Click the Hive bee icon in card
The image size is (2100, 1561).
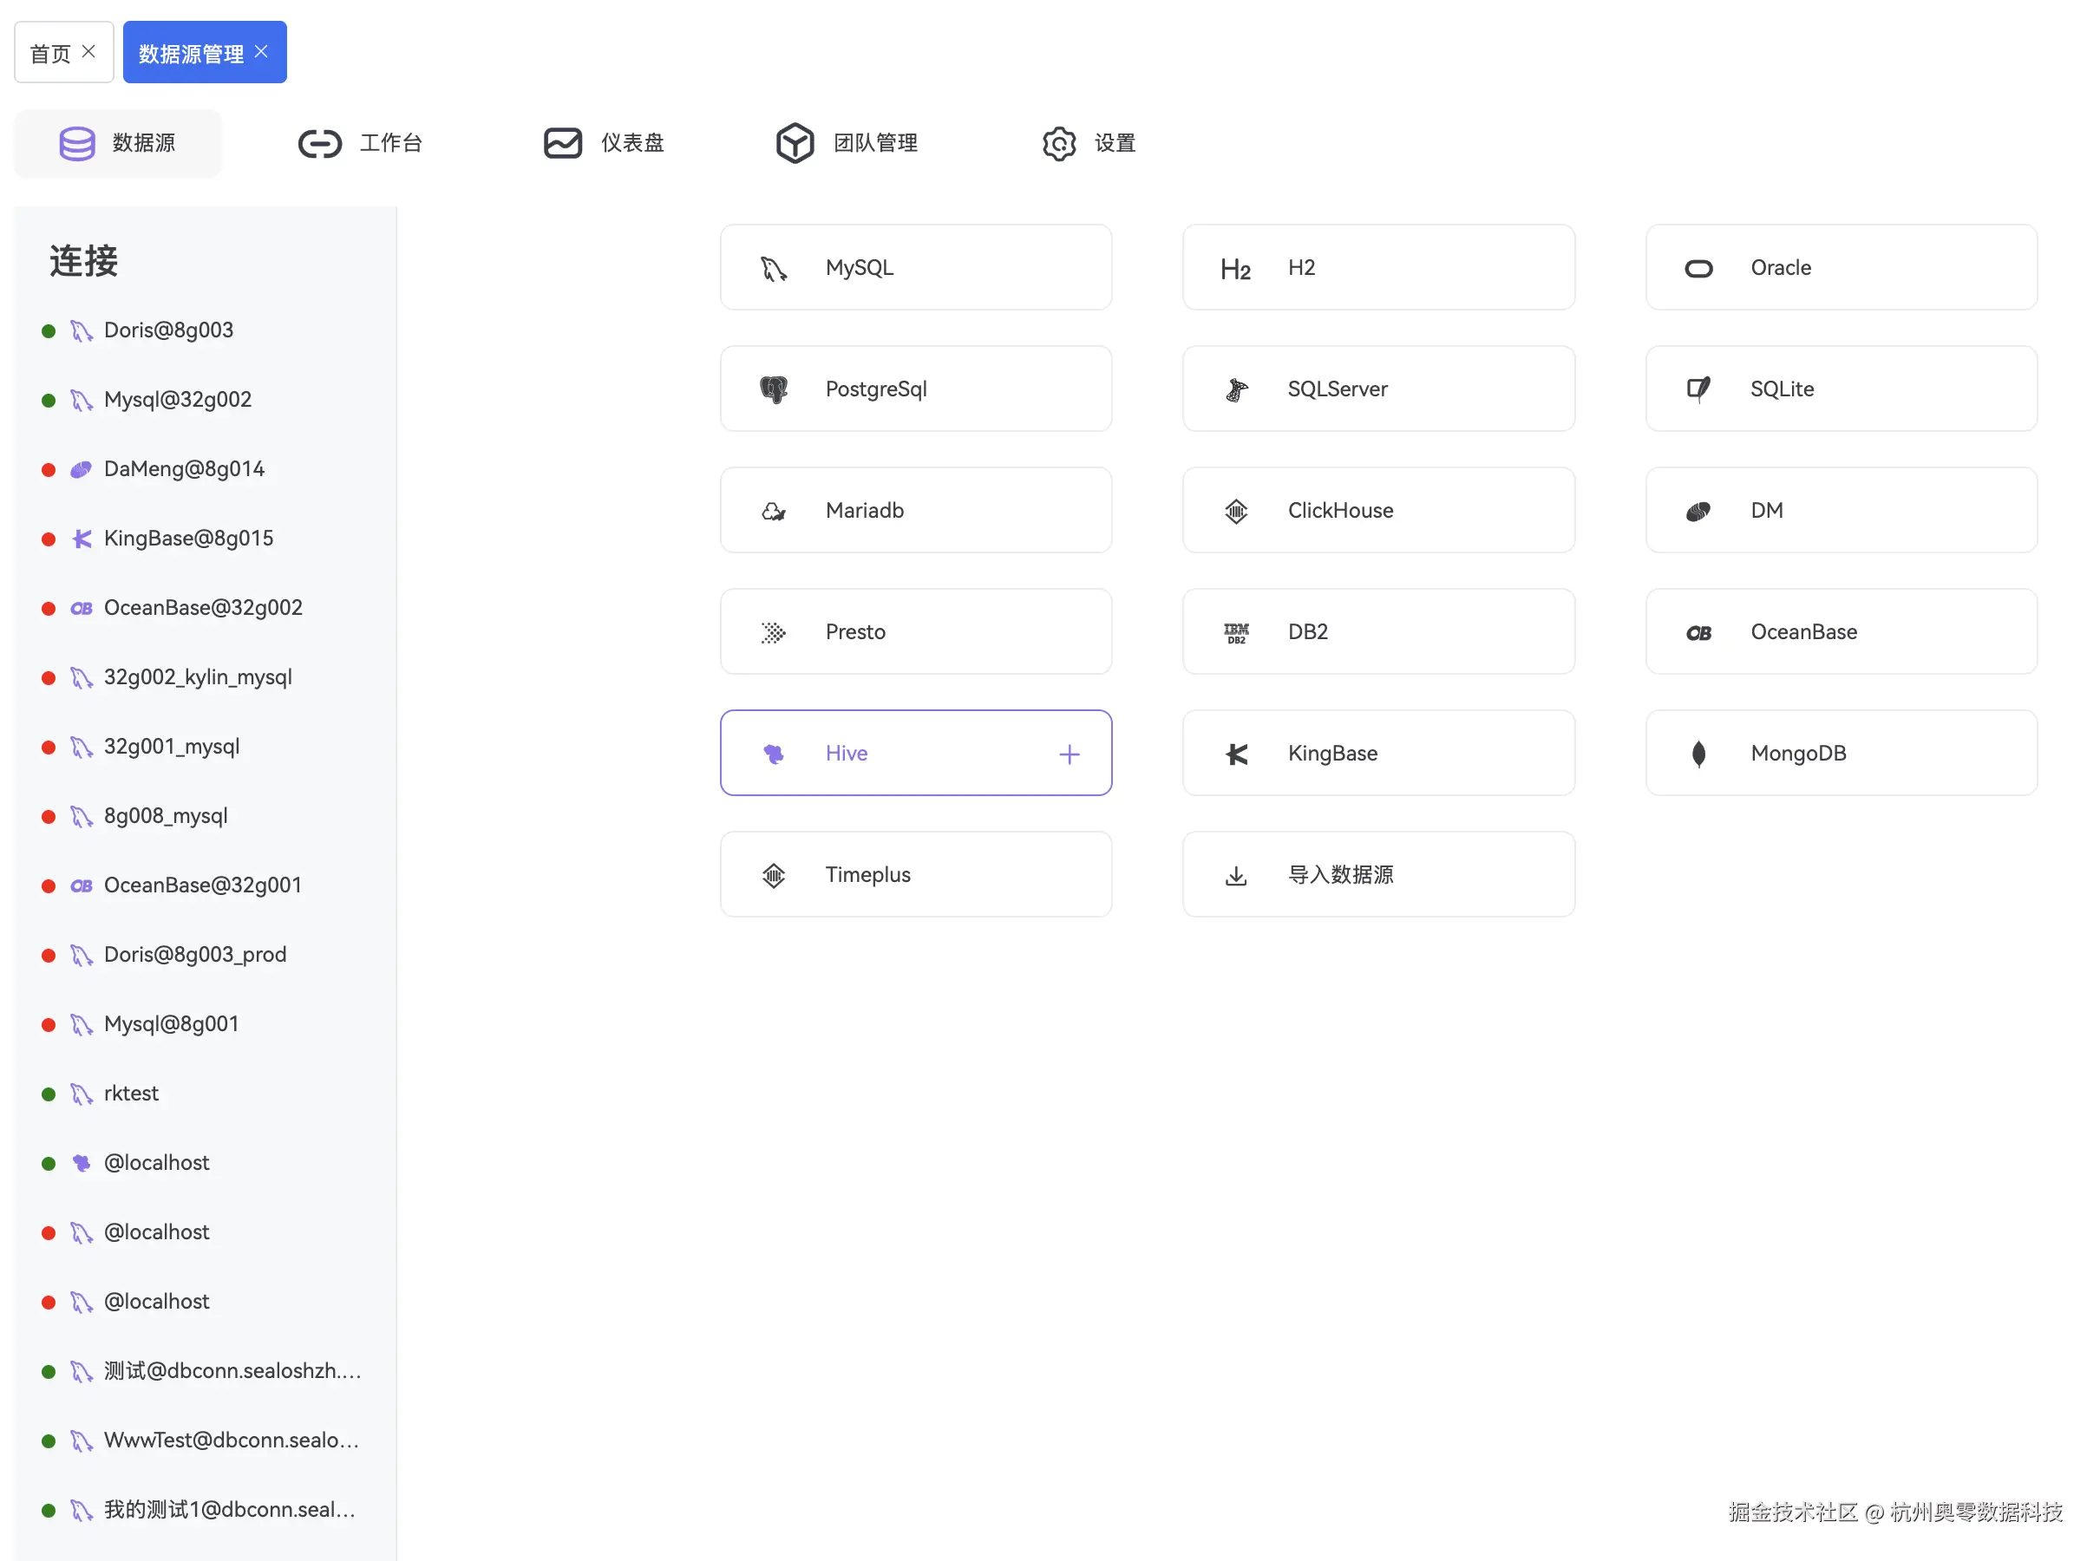pos(773,753)
